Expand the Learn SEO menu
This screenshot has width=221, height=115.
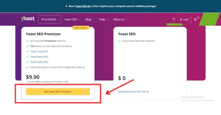point(72,19)
